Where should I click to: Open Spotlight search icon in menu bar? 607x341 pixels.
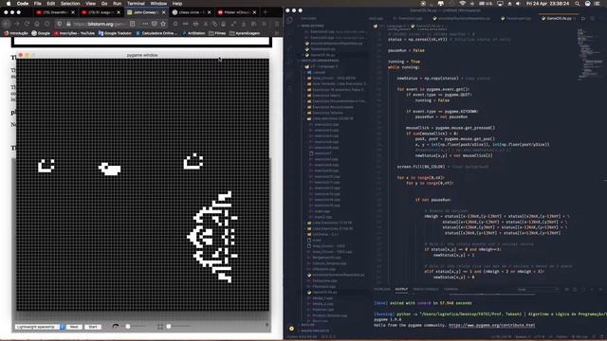click(578, 4)
